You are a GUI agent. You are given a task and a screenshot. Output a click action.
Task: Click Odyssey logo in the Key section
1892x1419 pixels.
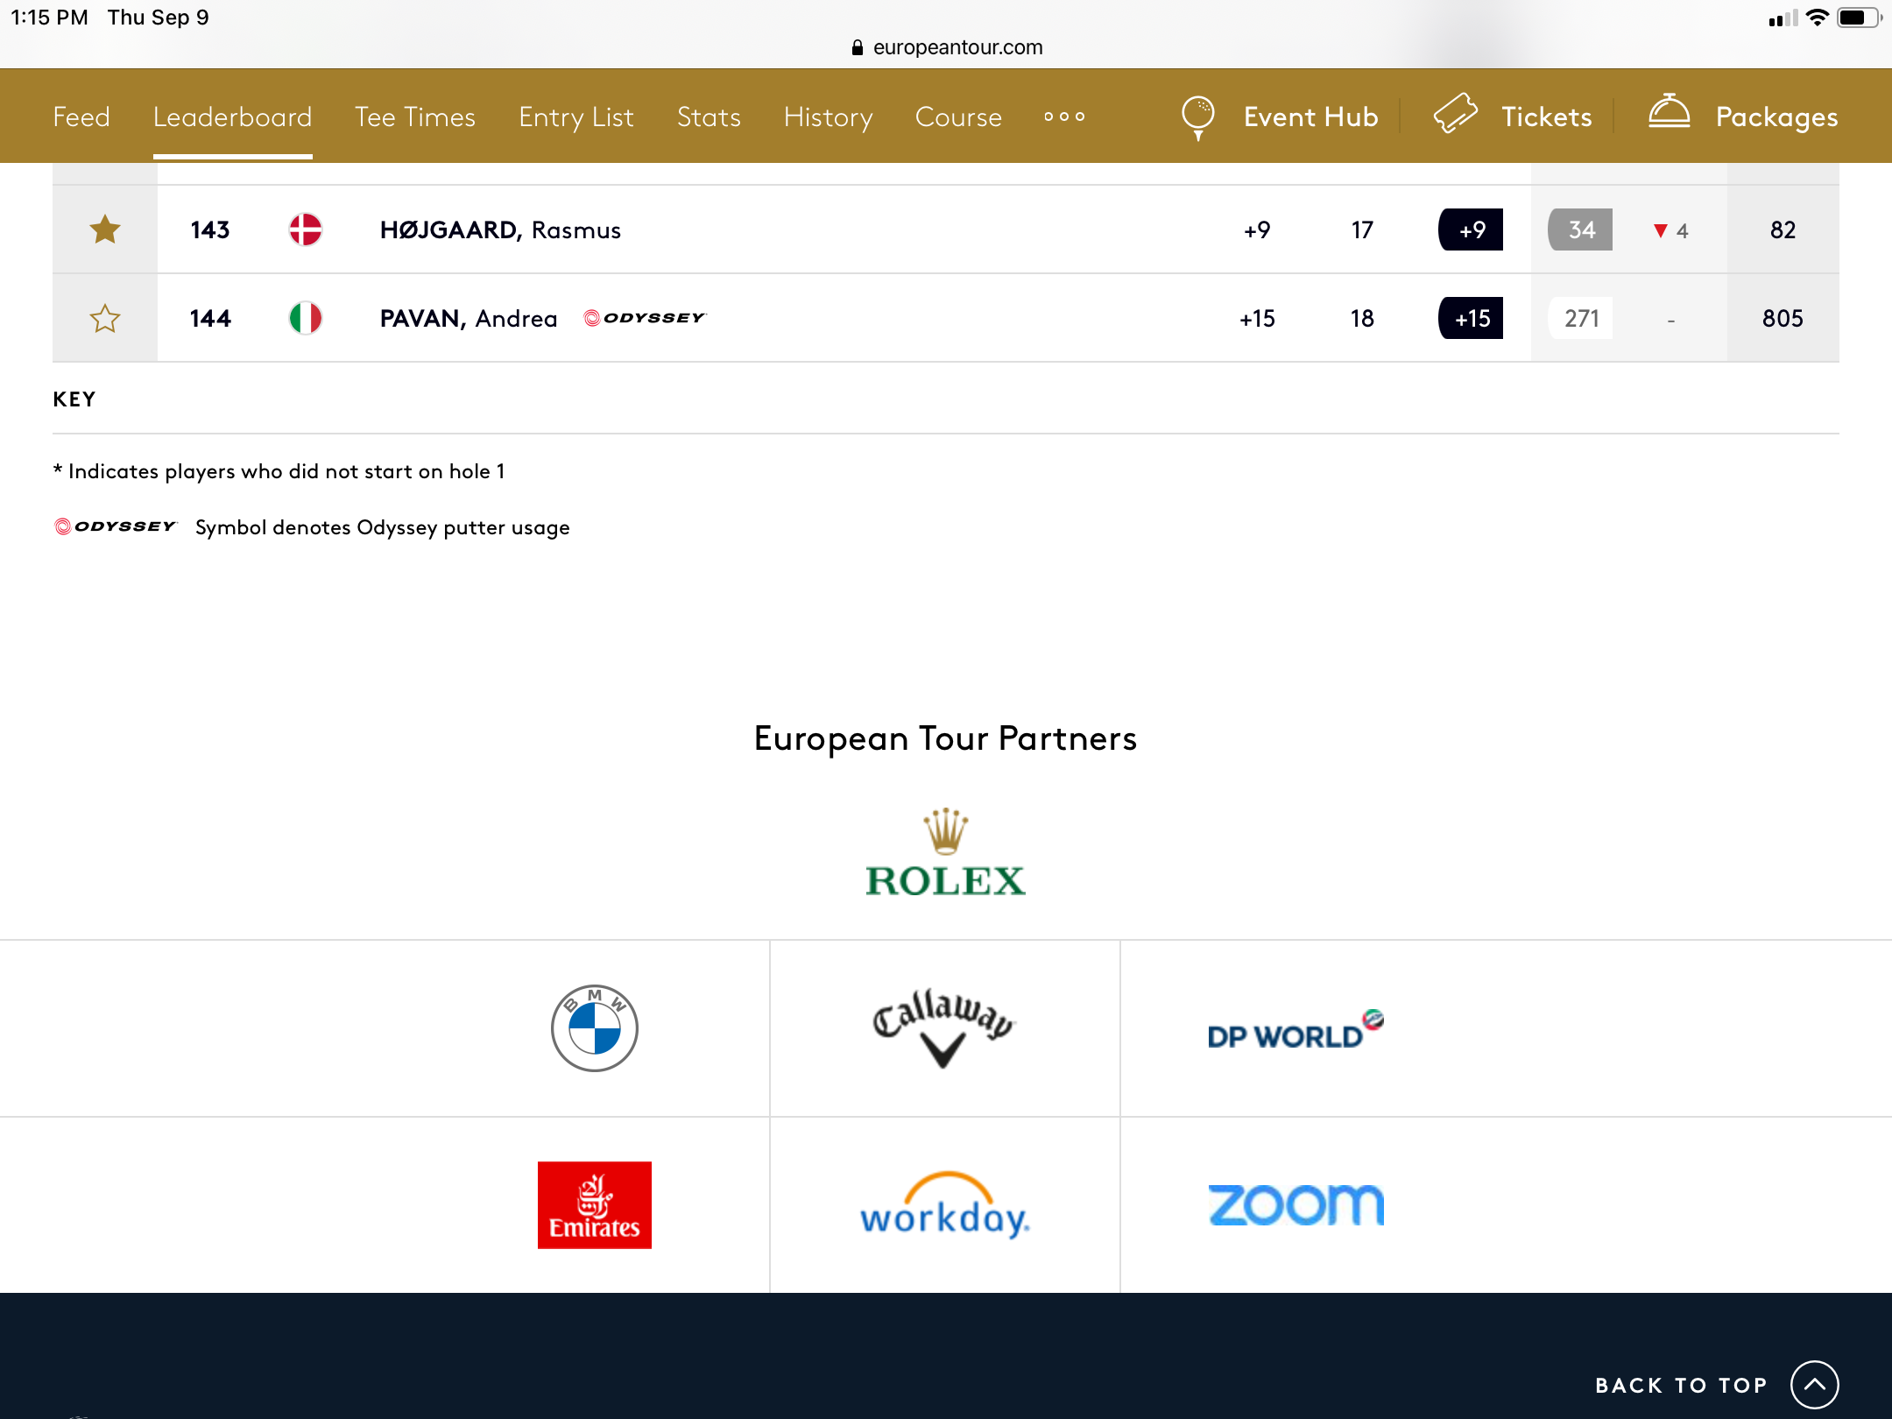116,526
